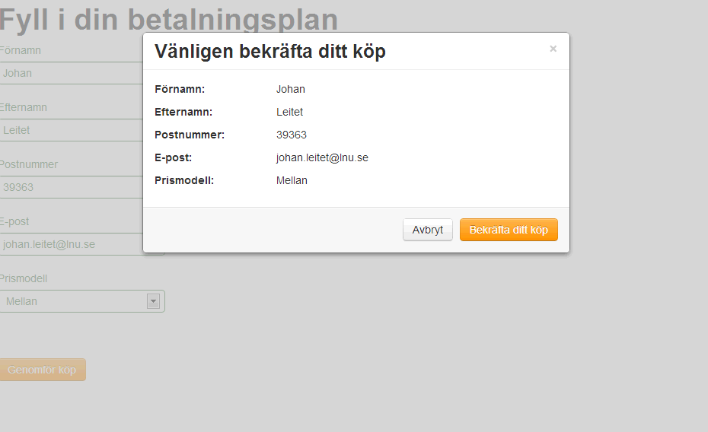Viewport: 708px width, 432px height.
Task: Click the Förnamn: label in dialog
Action: point(180,89)
